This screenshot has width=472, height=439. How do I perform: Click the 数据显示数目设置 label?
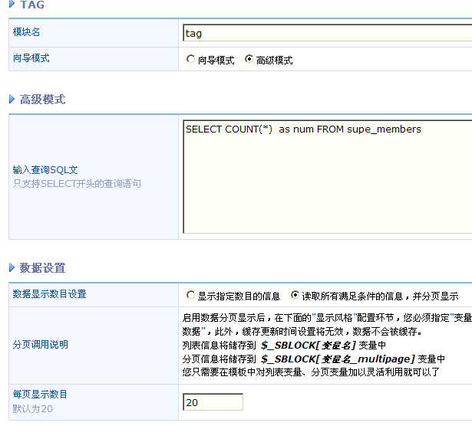[x=49, y=294]
